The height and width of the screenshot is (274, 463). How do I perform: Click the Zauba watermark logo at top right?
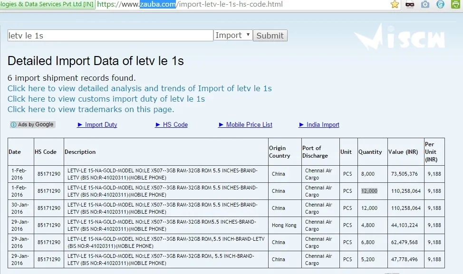tap(402, 38)
